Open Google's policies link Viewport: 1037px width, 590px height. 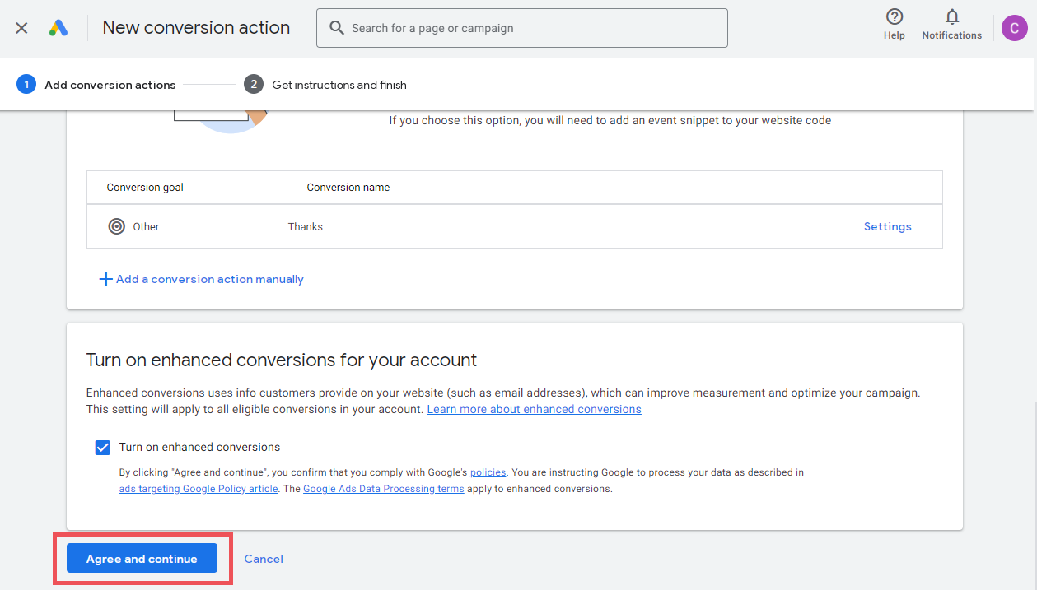click(488, 472)
